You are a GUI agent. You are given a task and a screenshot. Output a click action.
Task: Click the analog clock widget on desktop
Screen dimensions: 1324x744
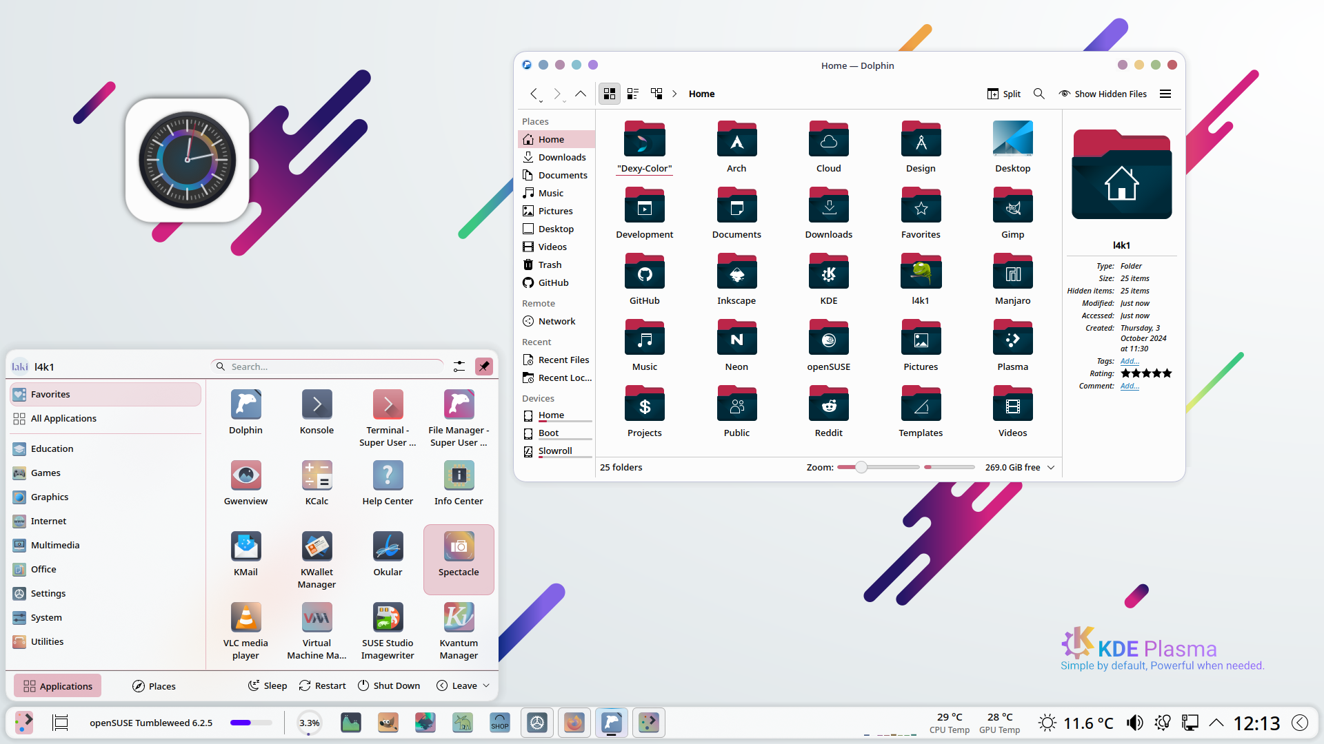point(187,160)
